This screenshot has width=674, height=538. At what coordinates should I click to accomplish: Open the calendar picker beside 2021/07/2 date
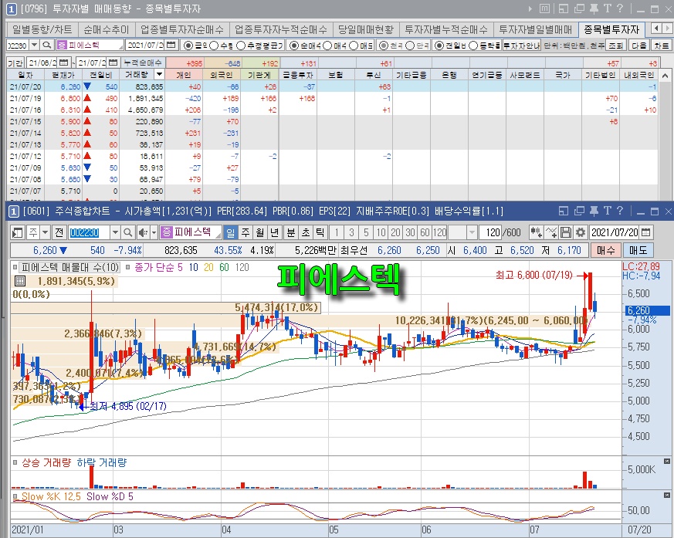point(171,45)
